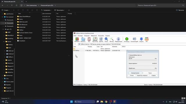This screenshot has width=186, height=104.
Task: Click taskbar Поиск search box
Action: pos(85,102)
